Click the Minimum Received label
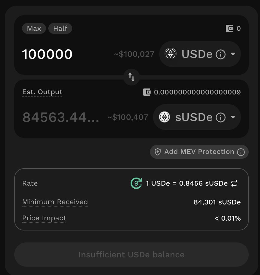Screen dimensions: 260x275 click(x=55, y=202)
